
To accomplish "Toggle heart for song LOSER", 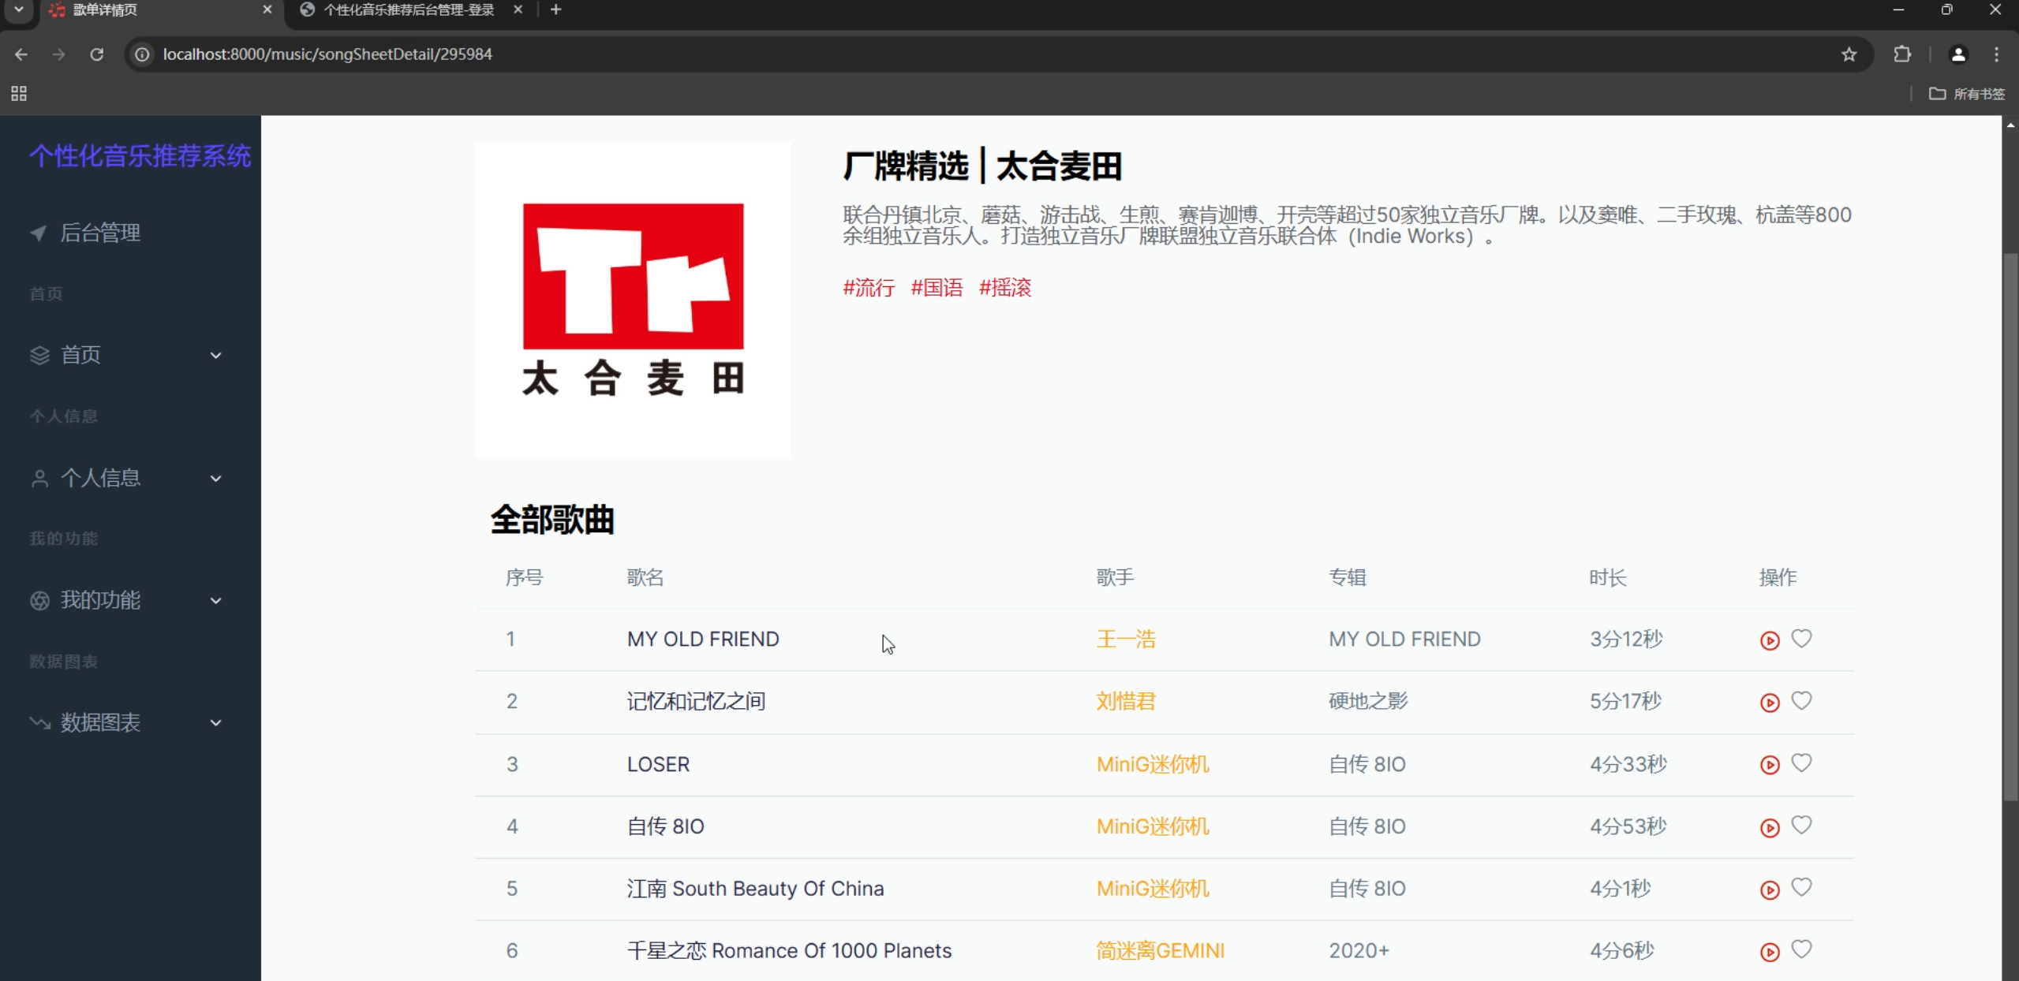I will [x=1801, y=763].
